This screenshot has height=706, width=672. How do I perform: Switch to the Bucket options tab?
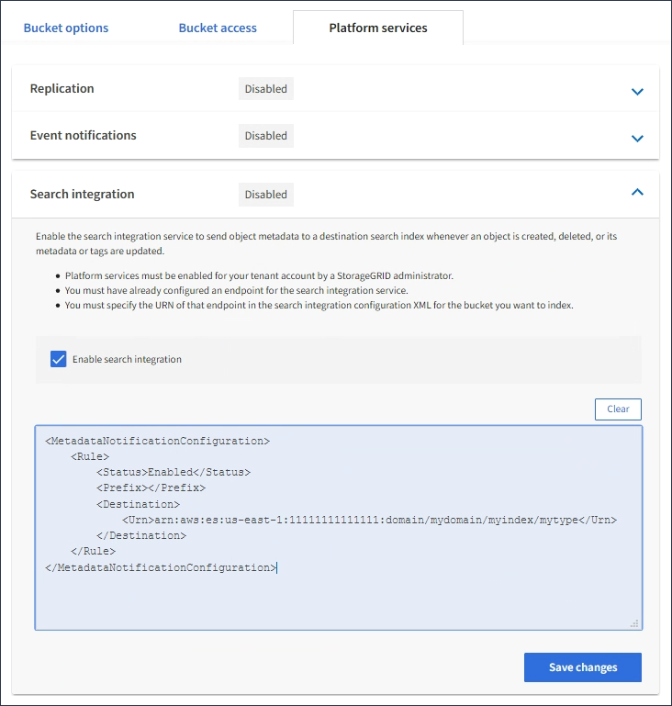pos(66,28)
